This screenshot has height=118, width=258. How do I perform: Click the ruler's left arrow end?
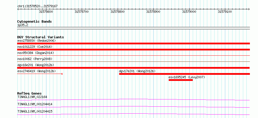tap(18, 9)
